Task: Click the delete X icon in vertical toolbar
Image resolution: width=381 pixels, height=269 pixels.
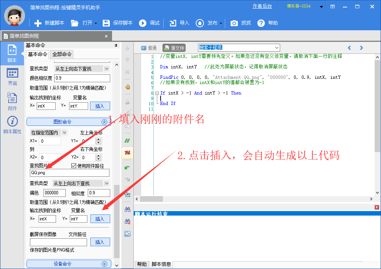Action: coord(127,72)
